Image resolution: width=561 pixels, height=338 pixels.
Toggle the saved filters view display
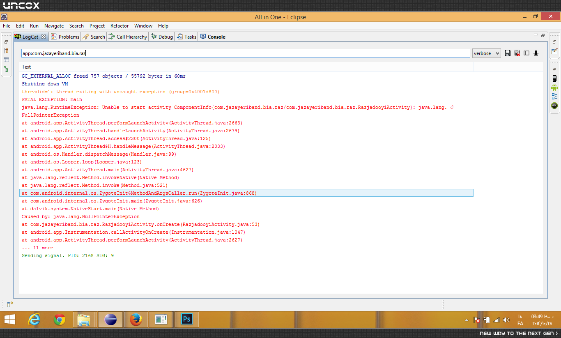(527, 53)
